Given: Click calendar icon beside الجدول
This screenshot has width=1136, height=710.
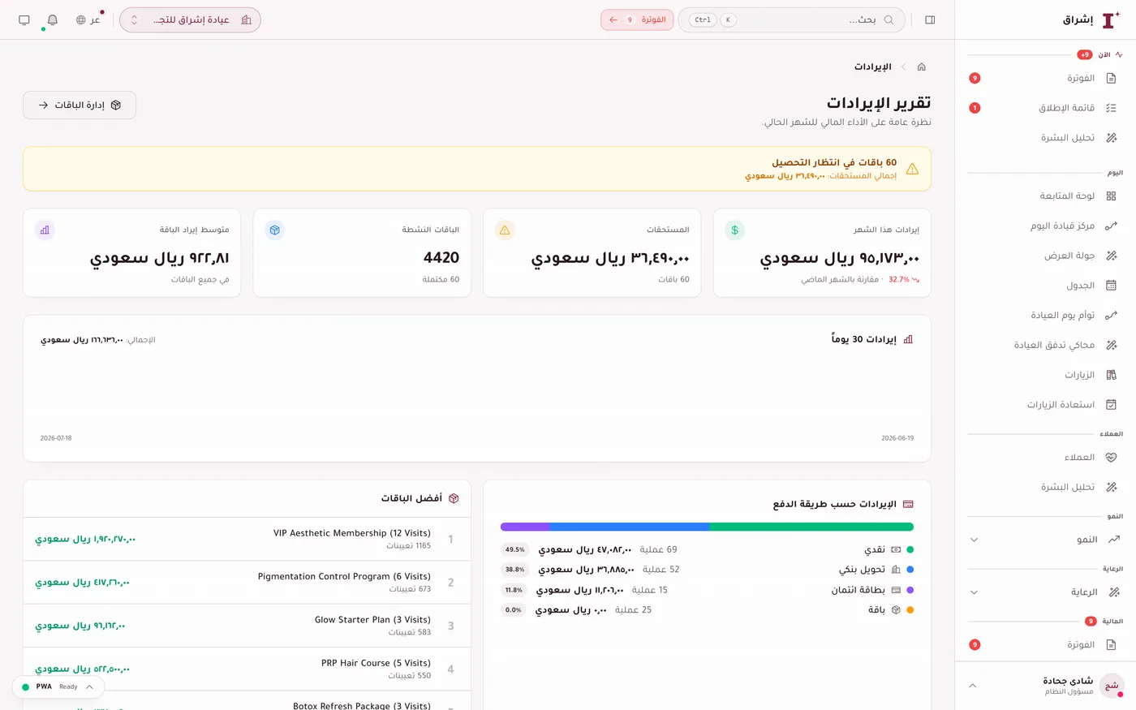Looking at the screenshot, I should [1112, 286].
